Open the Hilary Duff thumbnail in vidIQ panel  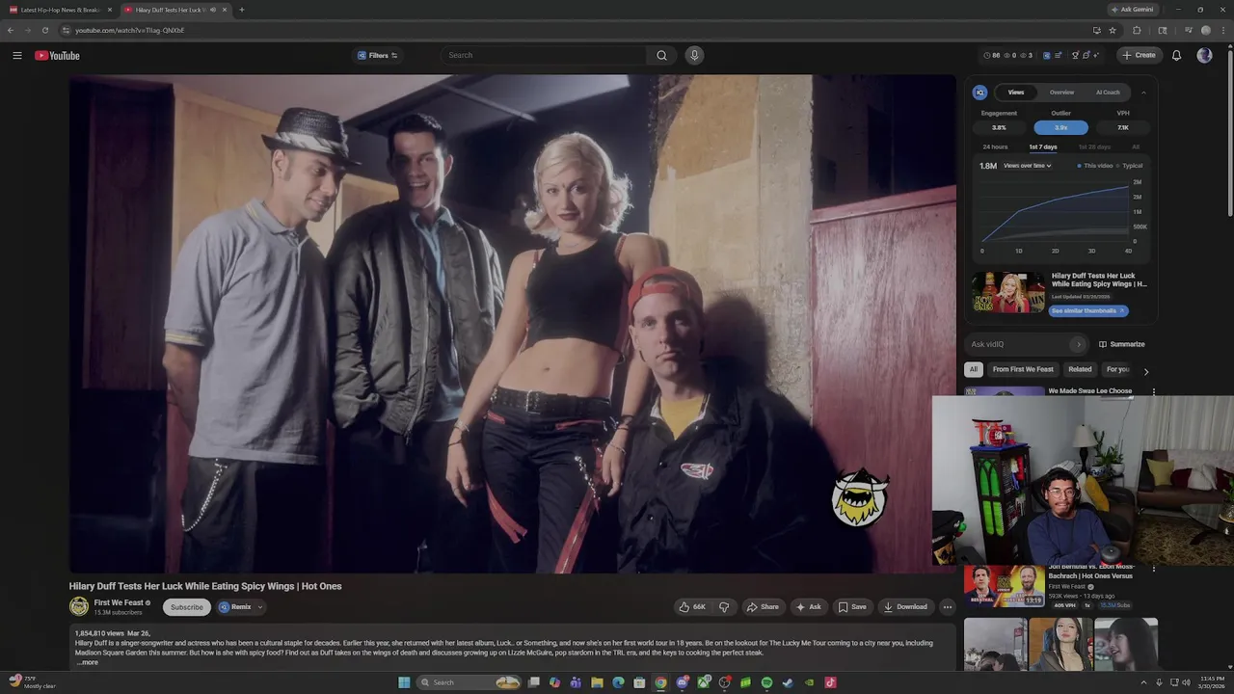click(x=1007, y=292)
